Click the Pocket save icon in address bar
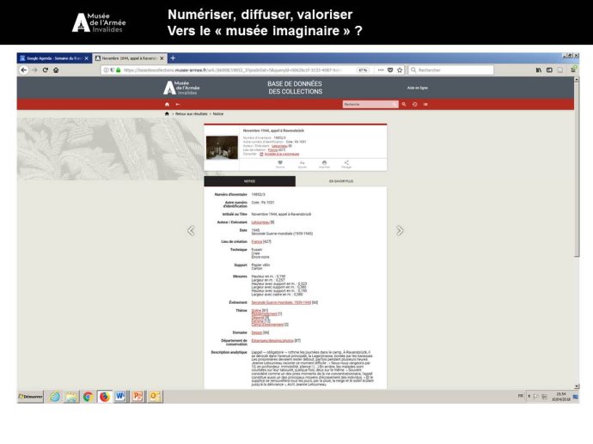This screenshot has width=593, height=444. 390,70
